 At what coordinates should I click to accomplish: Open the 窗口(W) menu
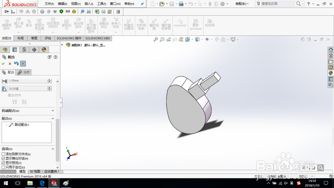[x=115, y=4]
